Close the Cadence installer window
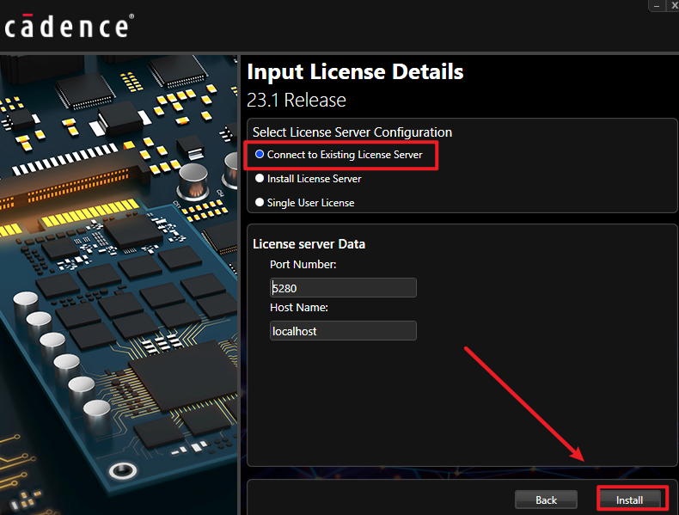679x515 pixels. [673, 6]
